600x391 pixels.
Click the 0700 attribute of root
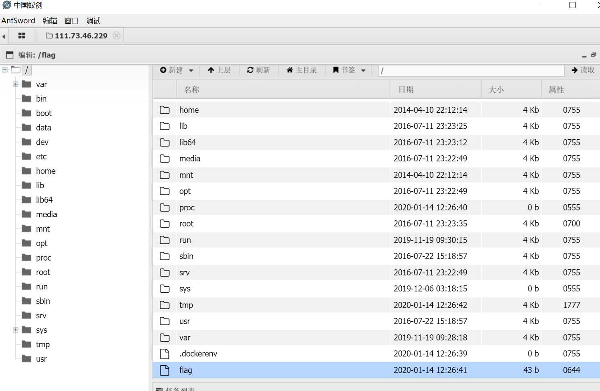[572, 224]
